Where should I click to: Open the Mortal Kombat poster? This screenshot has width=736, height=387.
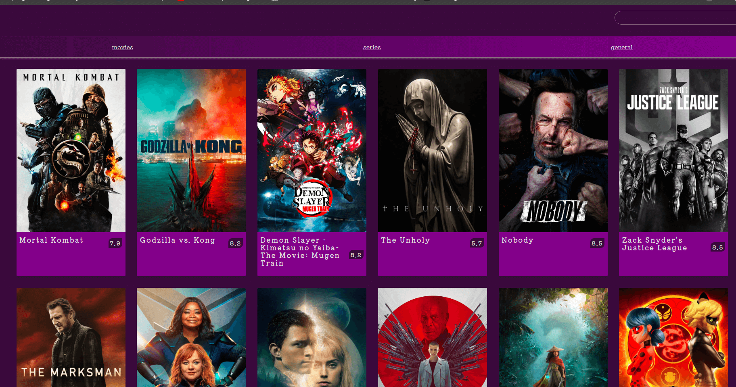coord(71,150)
